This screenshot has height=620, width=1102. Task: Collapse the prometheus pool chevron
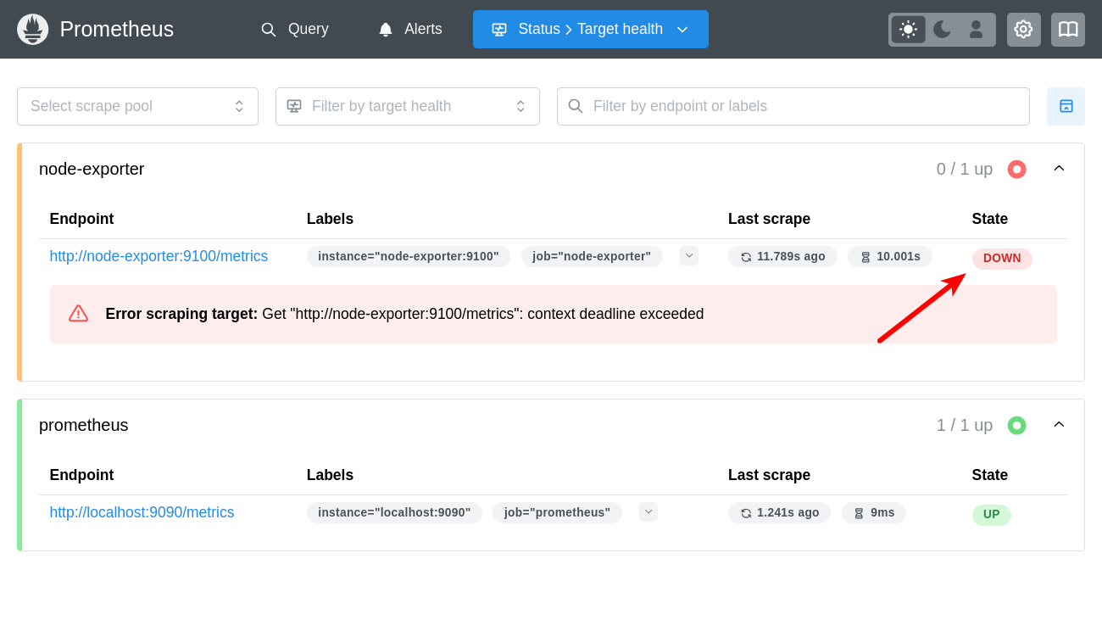click(1059, 424)
